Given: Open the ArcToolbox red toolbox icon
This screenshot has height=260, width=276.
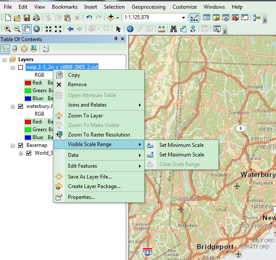Looking at the screenshot, I should (235, 18).
